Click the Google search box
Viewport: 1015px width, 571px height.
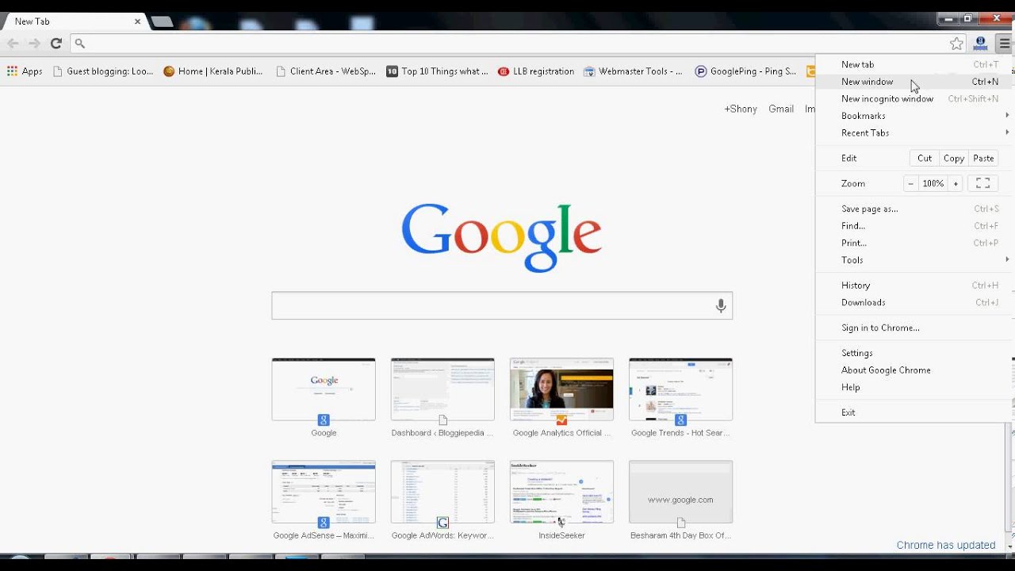pos(502,305)
